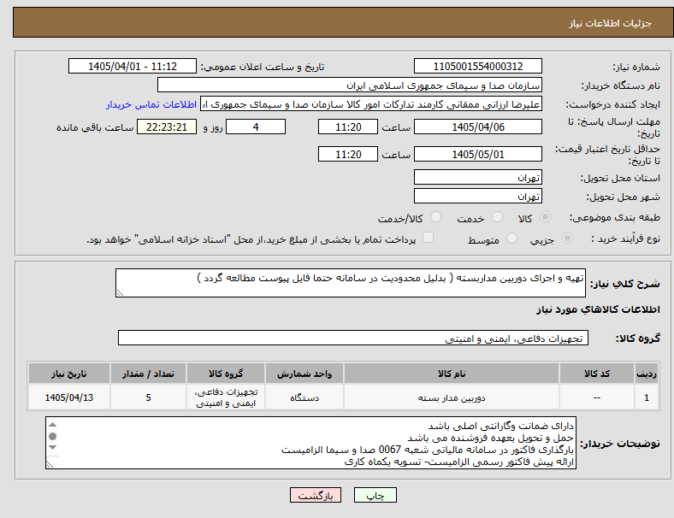Click the response deadline date 1405/04/06
Screen dimensions: 674x518
pos(478,127)
